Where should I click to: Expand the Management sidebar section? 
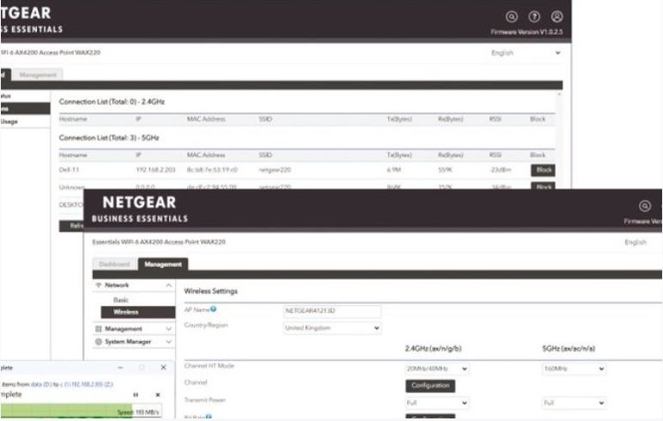168,329
